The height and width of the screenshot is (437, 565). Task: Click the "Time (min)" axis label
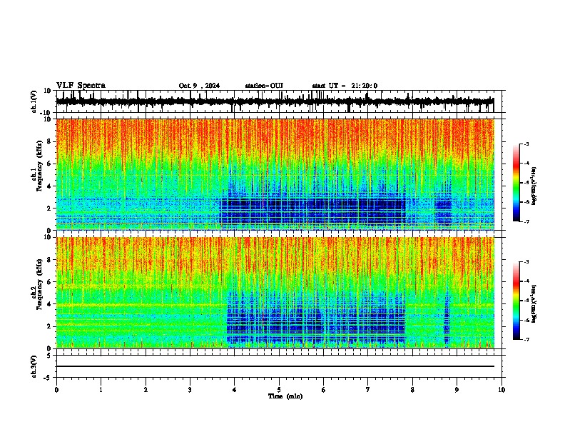(285, 396)
